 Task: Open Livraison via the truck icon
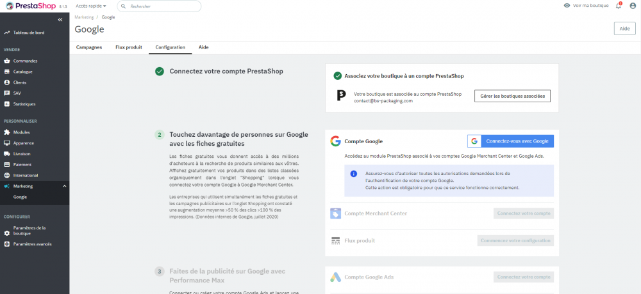pyautogui.click(x=7, y=153)
